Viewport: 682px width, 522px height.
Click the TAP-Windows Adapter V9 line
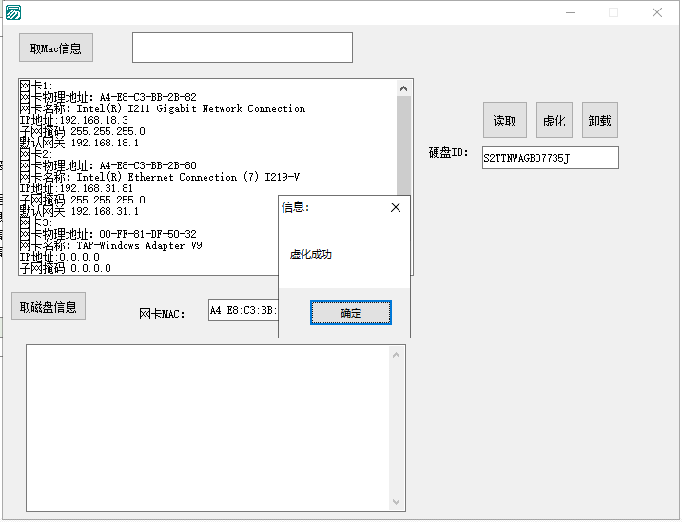click(111, 245)
